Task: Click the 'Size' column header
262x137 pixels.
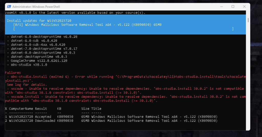Action: [x=85, y=108]
